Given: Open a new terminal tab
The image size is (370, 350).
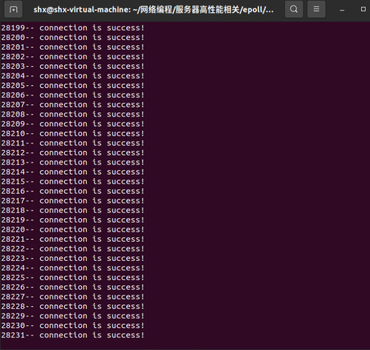Looking at the screenshot, I should pos(14,9).
